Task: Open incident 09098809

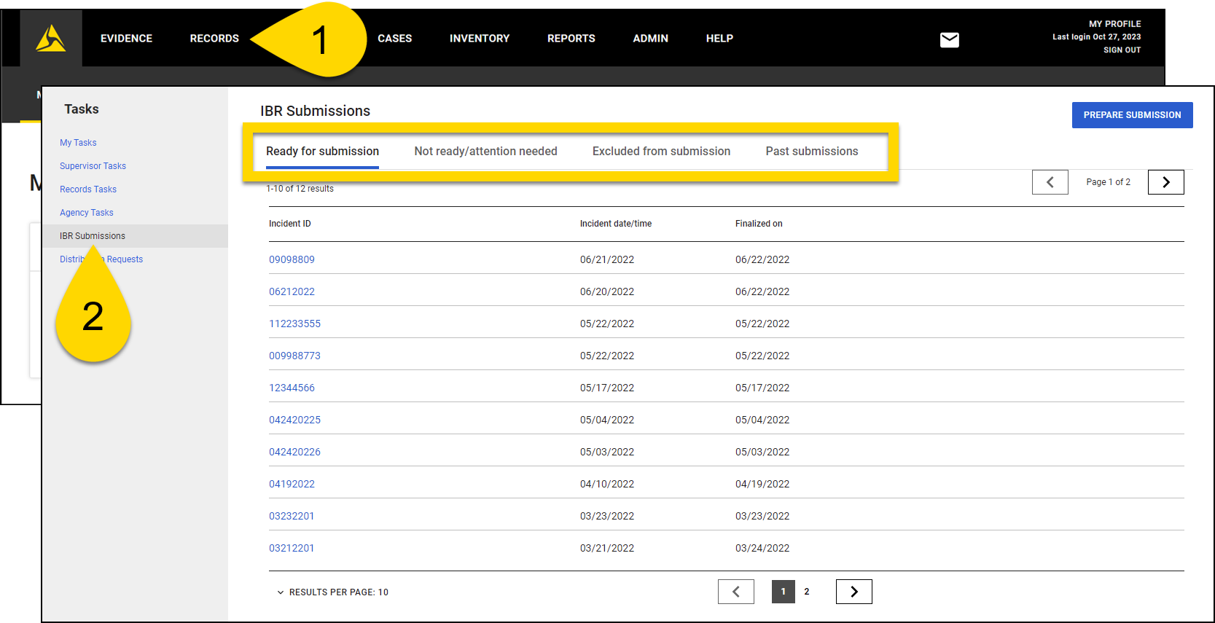Action: 292,259
